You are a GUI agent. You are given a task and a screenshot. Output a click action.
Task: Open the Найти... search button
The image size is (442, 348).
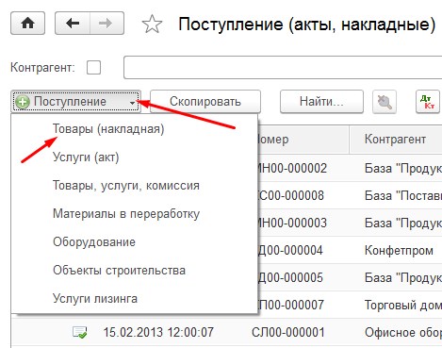click(x=321, y=102)
